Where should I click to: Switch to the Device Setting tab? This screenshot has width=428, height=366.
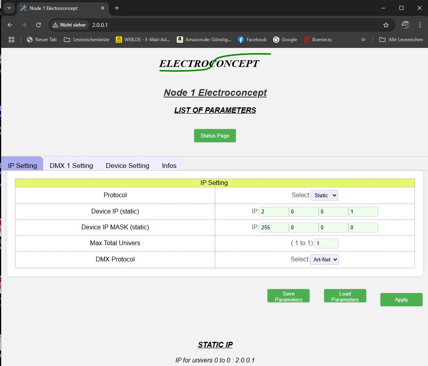128,164
